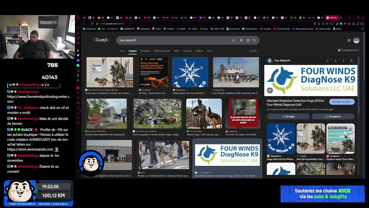The image size is (369, 208).
Task: Open the Extinction Rebellion thumbnail
Action: tap(106, 114)
